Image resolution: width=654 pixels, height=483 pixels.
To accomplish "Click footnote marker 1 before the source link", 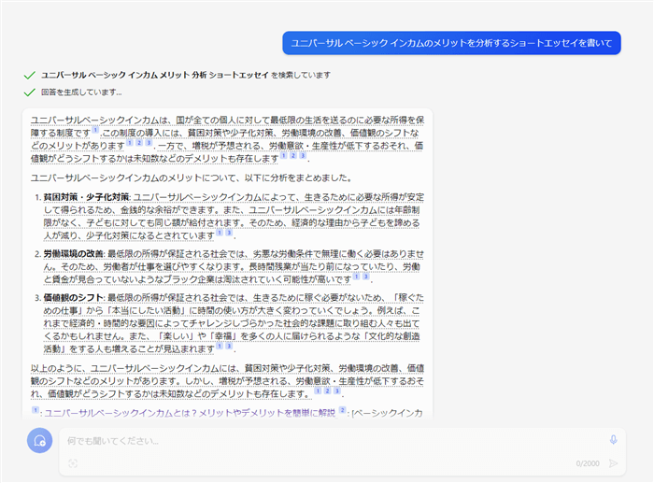I will click(36, 410).
